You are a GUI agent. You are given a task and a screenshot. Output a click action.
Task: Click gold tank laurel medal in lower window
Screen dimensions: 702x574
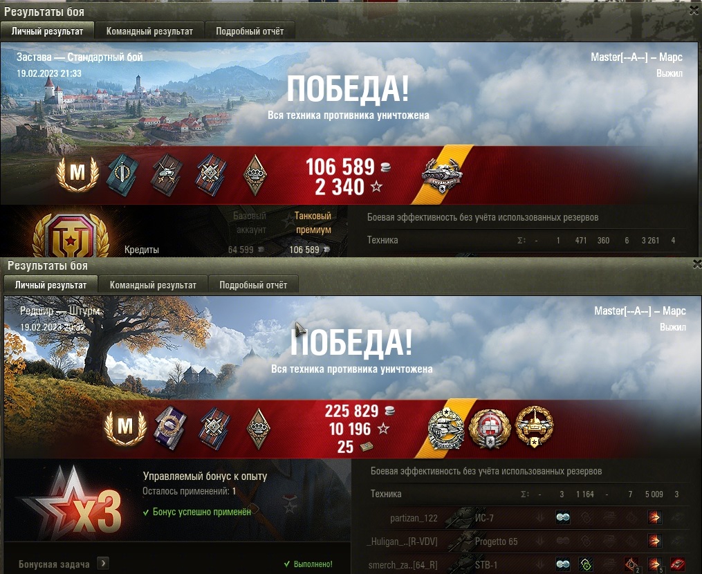pos(534,426)
